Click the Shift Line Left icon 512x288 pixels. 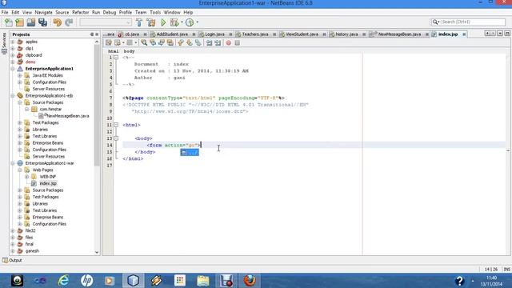tap(209, 42)
